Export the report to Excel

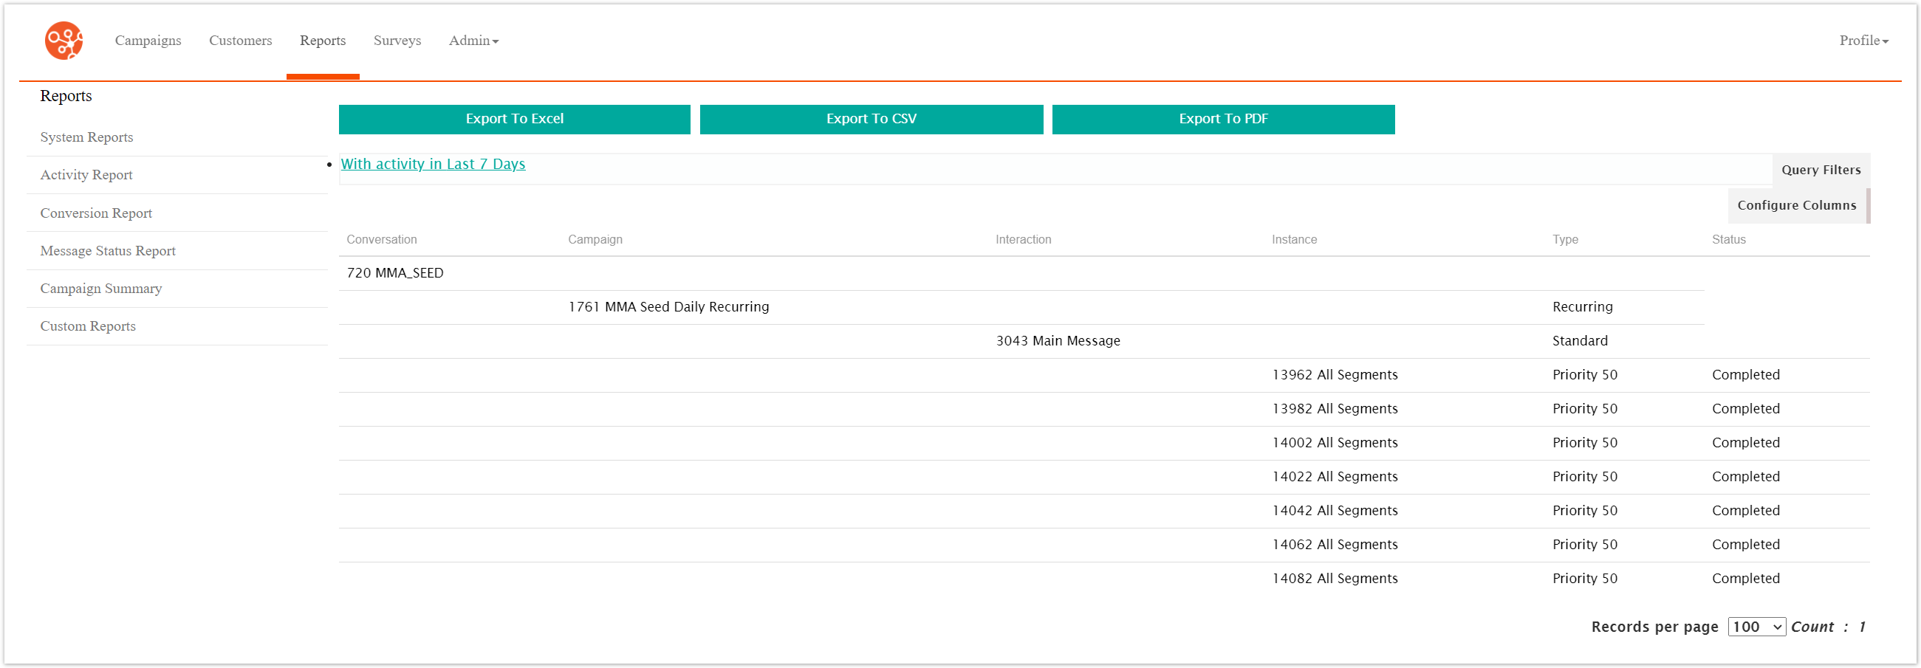(514, 119)
